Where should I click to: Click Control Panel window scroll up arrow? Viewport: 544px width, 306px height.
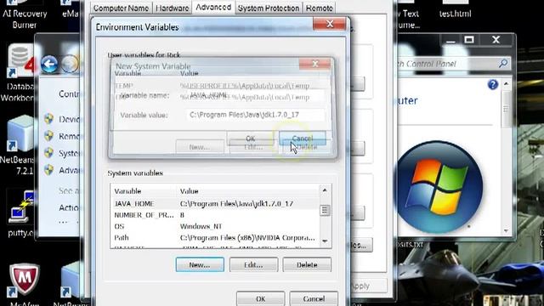click(506, 84)
